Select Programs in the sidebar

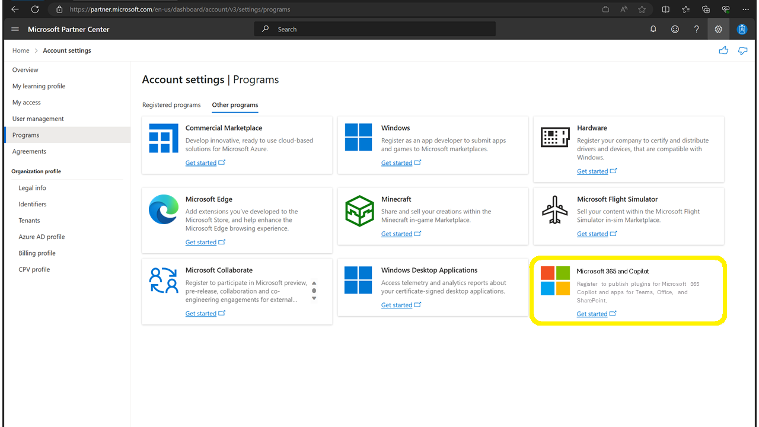[67, 135]
